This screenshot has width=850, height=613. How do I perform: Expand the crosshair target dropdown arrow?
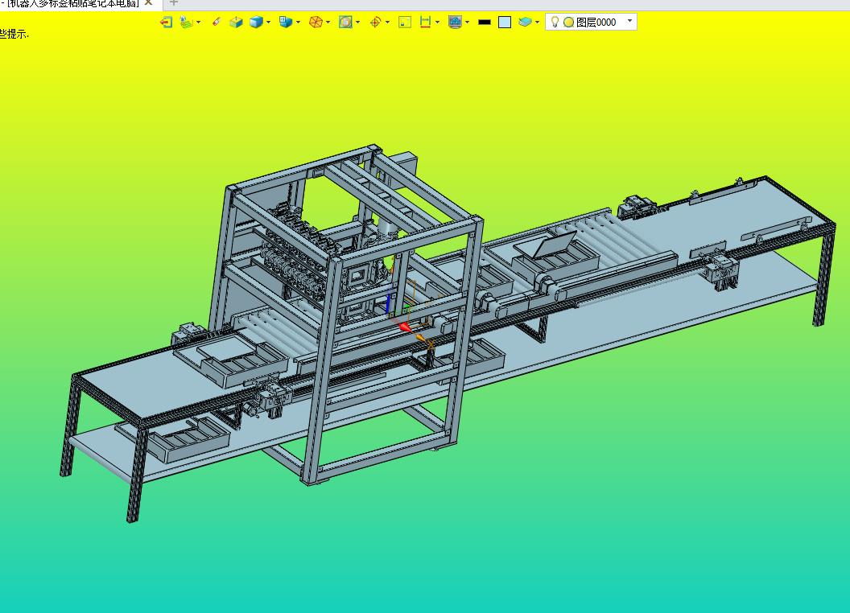pos(387,23)
